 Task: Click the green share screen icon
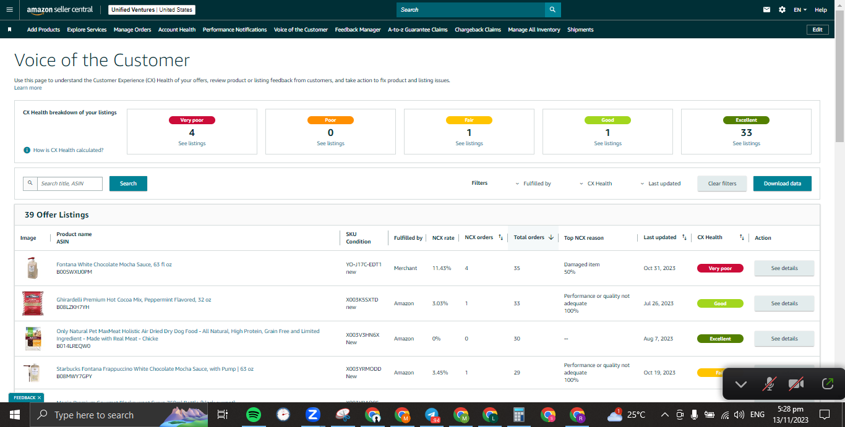click(x=828, y=384)
